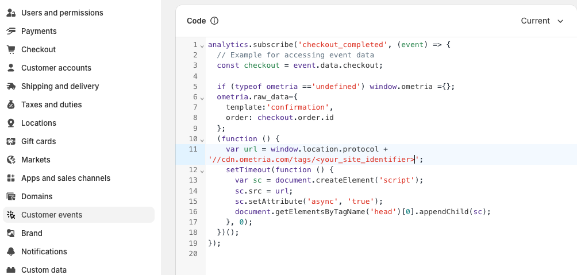Go to Taxes and duties settings
The width and height of the screenshot is (577, 275).
click(x=52, y=104)
